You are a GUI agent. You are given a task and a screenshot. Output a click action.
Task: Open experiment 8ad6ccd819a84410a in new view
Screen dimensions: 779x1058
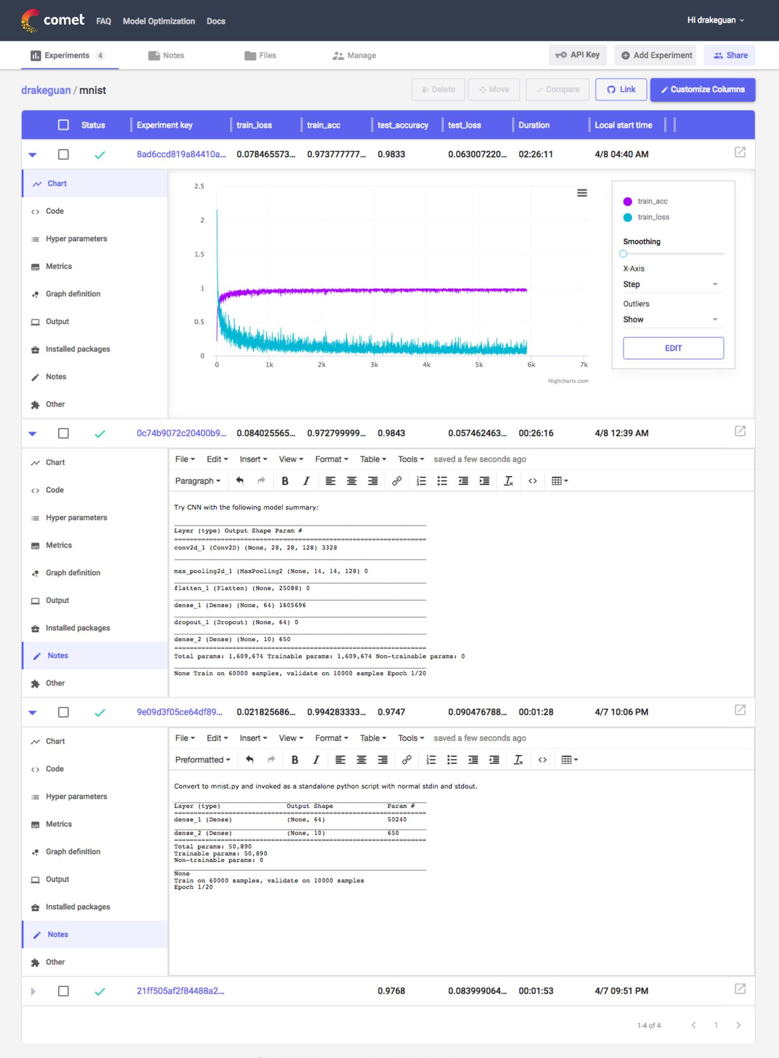point(740,152)
